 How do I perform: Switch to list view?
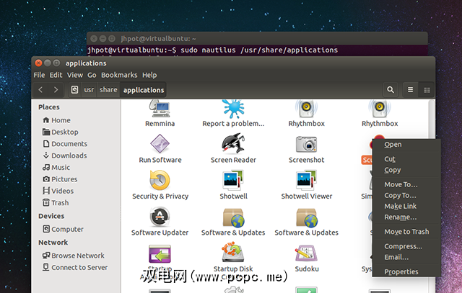(411, 90)
